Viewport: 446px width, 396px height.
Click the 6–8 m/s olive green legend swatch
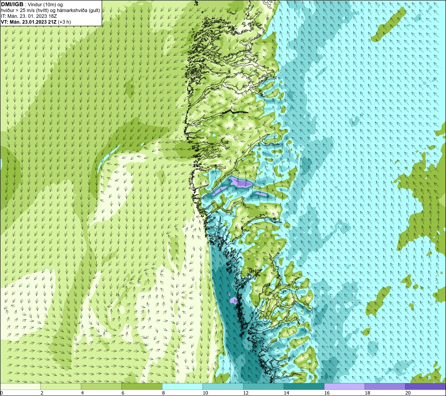[x=142, y=386]
